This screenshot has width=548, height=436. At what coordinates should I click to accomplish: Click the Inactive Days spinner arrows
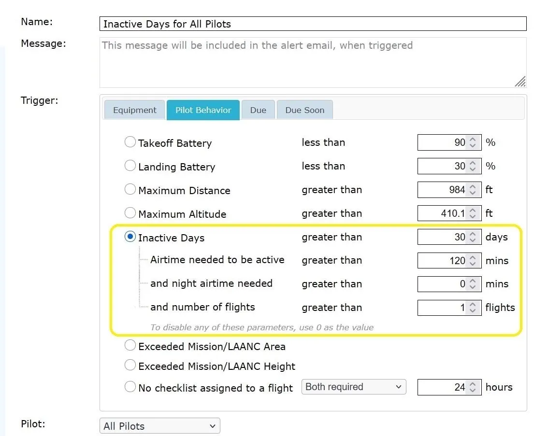473,237
